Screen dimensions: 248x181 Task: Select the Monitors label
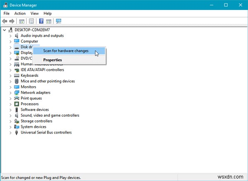coord(28,87)
